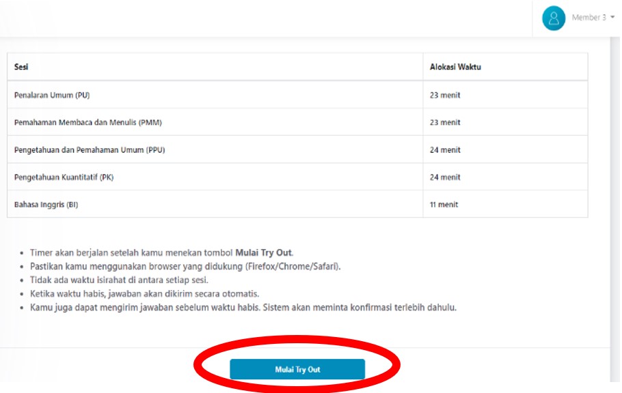Click the user avatar profile icon
Image resolution: width=622 pixels, height=393 pixels.
tap(554, 18)
